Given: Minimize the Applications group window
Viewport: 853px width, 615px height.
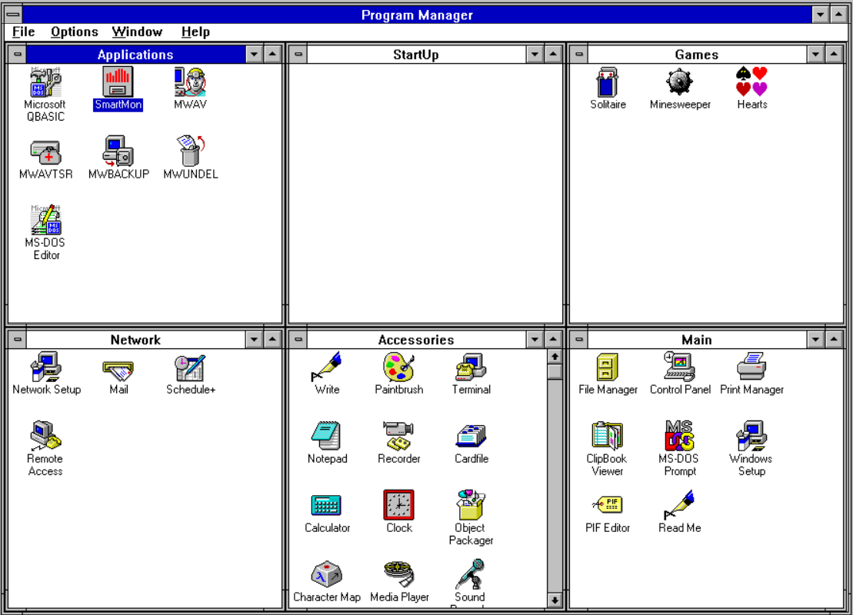Looking at the screenshot, I should [x=254, y=55].
